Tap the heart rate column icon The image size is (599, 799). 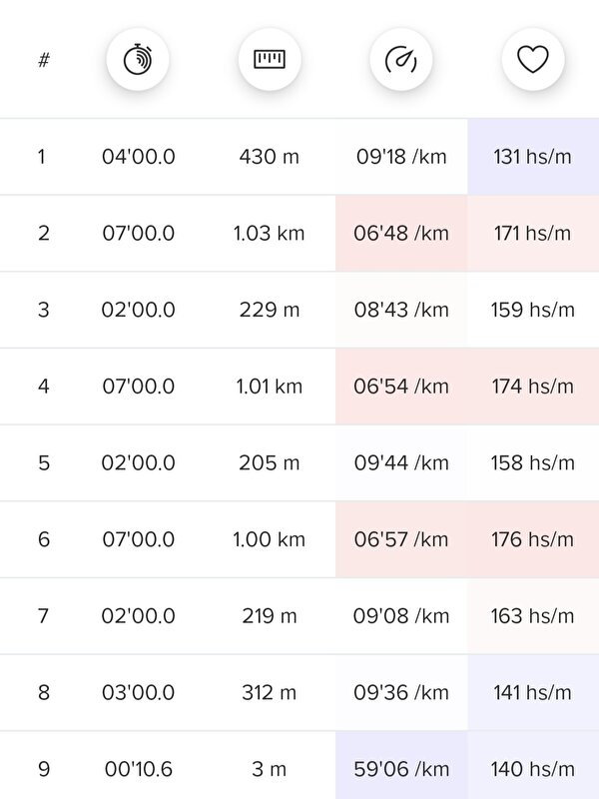point(533,60)
